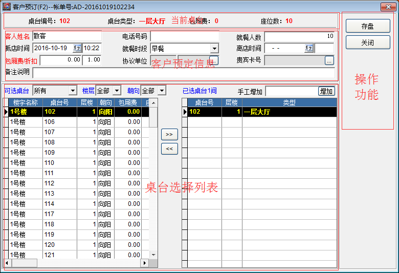Open the 朝向 orientation dropdown
The image size is (399, 273).
tap(162, 91)
